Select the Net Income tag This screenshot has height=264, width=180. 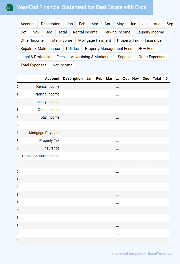63,65
